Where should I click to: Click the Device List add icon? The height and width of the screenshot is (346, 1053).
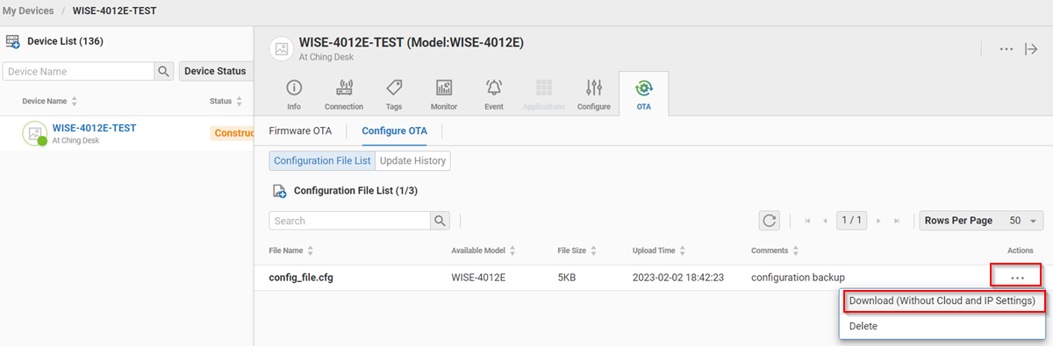coord(13,41)
